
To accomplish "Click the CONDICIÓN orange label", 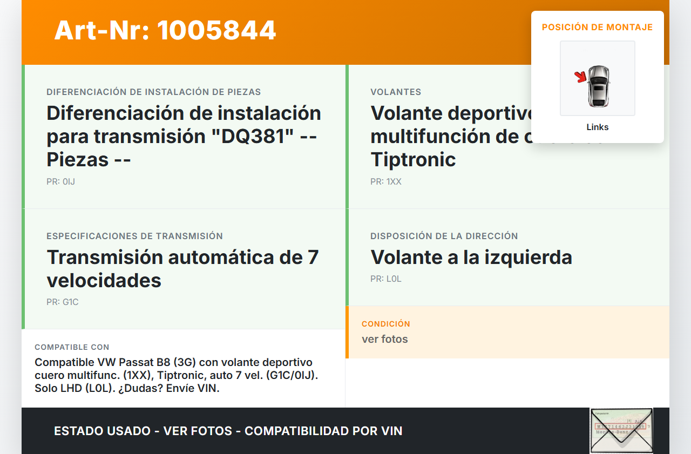I will [385, 324].
